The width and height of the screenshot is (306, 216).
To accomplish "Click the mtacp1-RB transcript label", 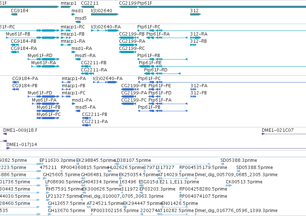I will pos(73,34).
